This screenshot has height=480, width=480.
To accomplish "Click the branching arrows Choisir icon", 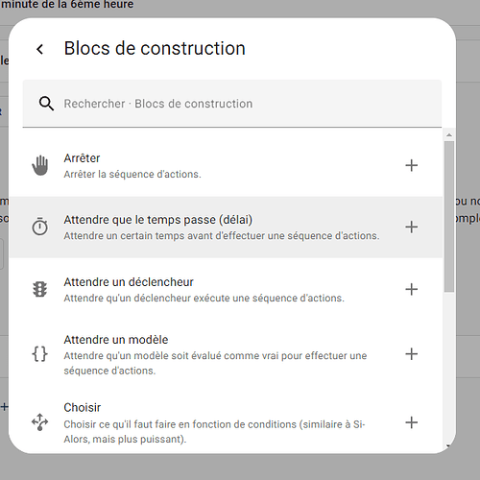I will pyautogui.click(x=40, y=422).
